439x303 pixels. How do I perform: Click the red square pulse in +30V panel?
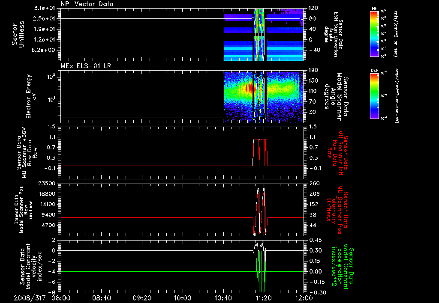click(260, 153)
